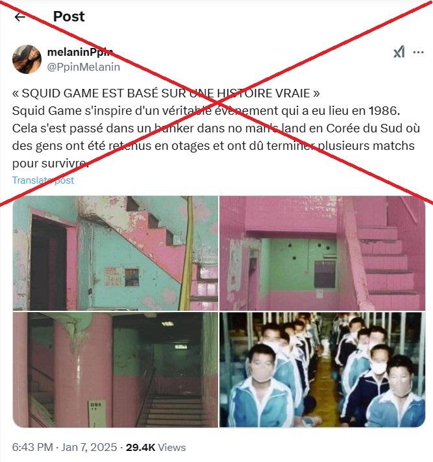Open the pink pillar corridor photo
This screenshot has width=433, height=462.
point(116,370)
